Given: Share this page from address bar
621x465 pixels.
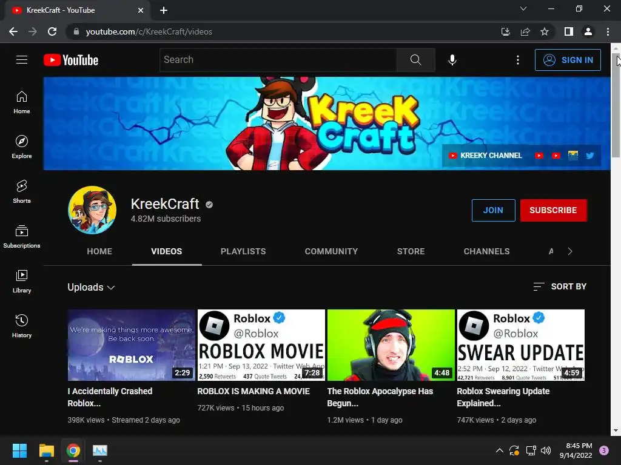Looking at the screenshot, I should (525, 31).
